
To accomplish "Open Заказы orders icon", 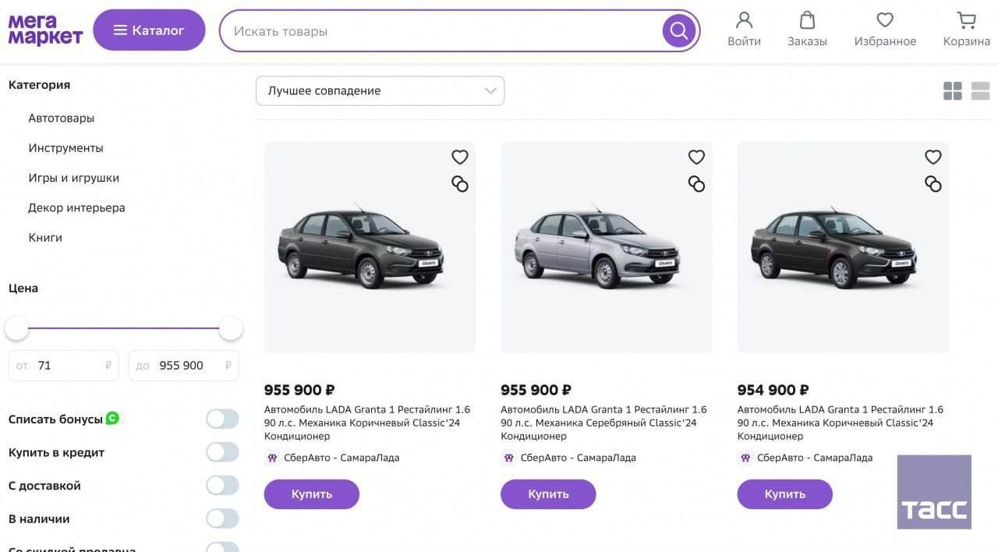I will (x=807, y=21).
